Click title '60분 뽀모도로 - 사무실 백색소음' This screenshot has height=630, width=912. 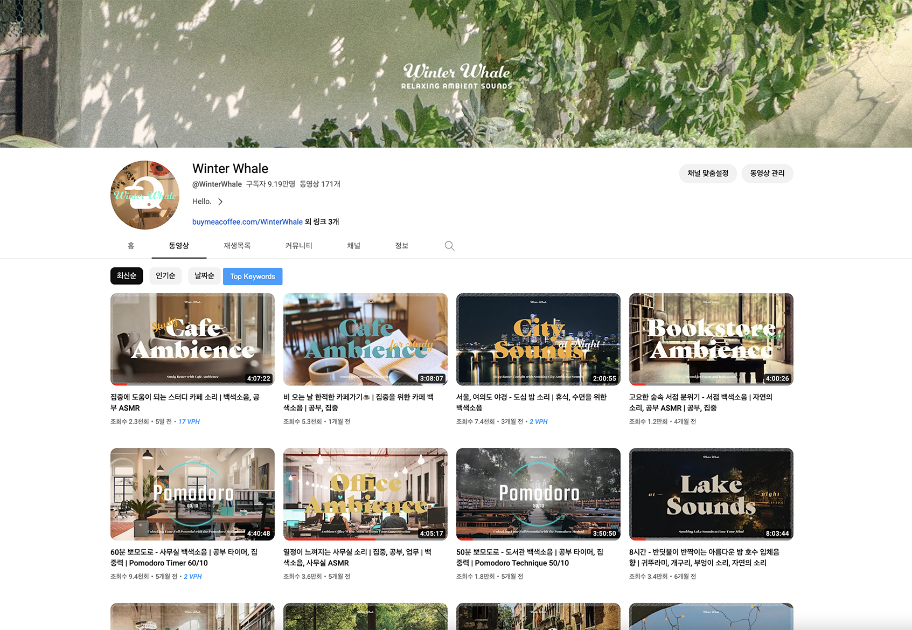pyautogui.click(x=184, y=557)
